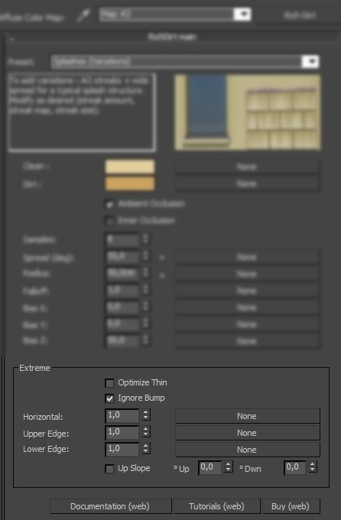
Task: Uncheck the Ignore Bump checkbox
Action: 109,398
